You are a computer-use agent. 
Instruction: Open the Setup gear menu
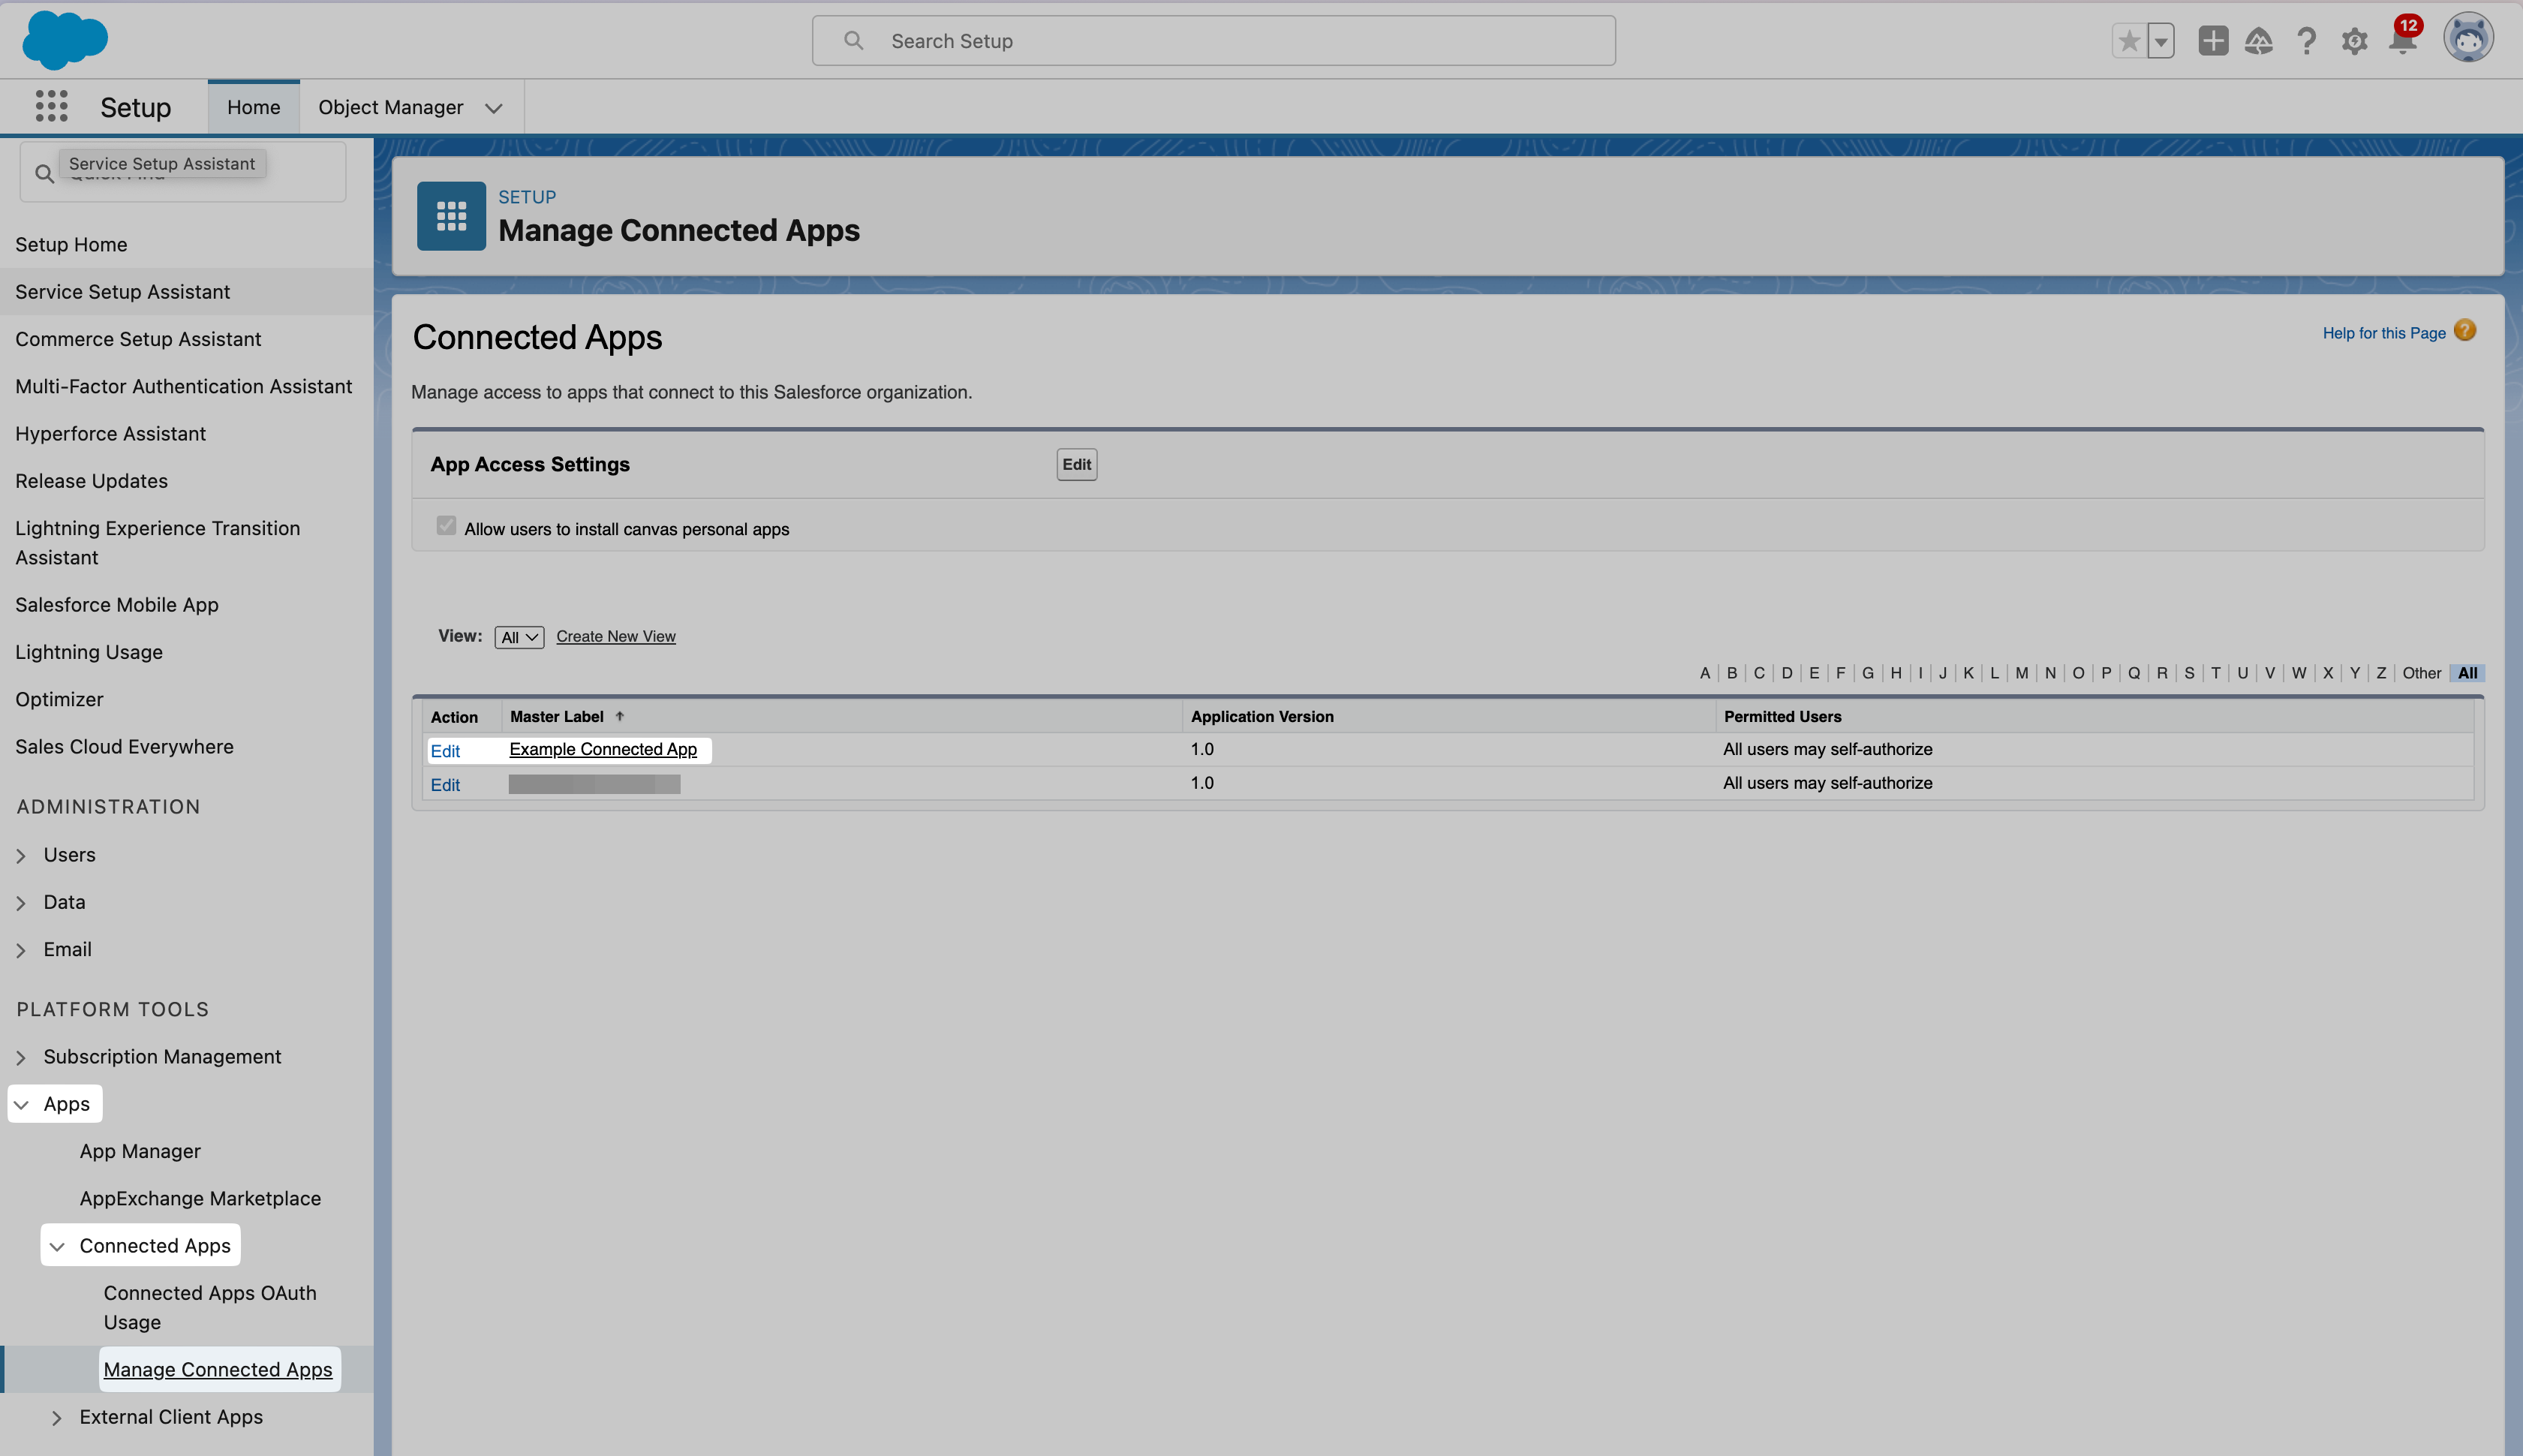(2354, 41)
